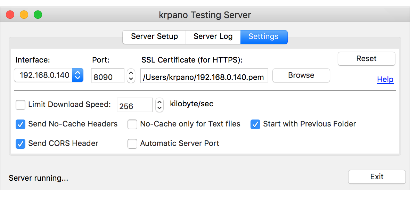
Task: Click the SSL Certificate path field
Action: [204, 76]
